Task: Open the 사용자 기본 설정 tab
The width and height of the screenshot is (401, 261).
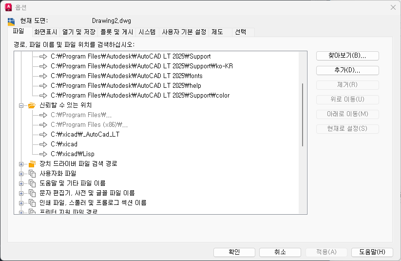Action: (184, 32)
